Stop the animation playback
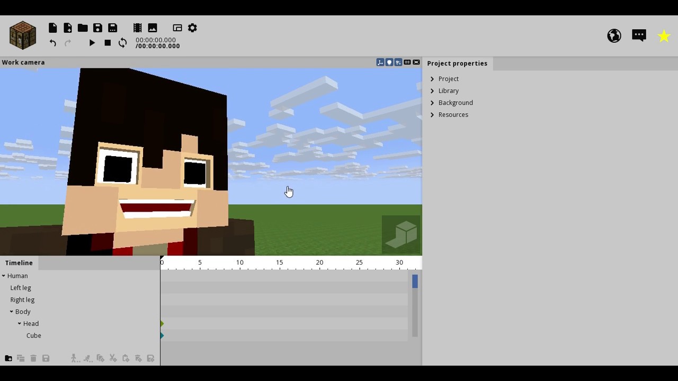This screenshot has height=381, width=678. [x=108, y=43]
